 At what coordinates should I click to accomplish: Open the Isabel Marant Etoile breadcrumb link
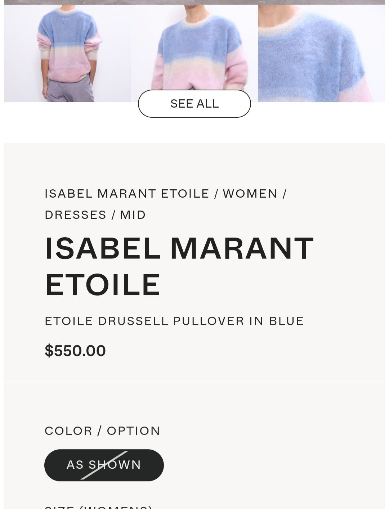[x=127, y=194]
